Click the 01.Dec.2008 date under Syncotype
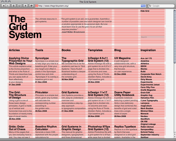The height and width of the screenshot is (141, 176). pyautogui.click(x=41, y=82)
